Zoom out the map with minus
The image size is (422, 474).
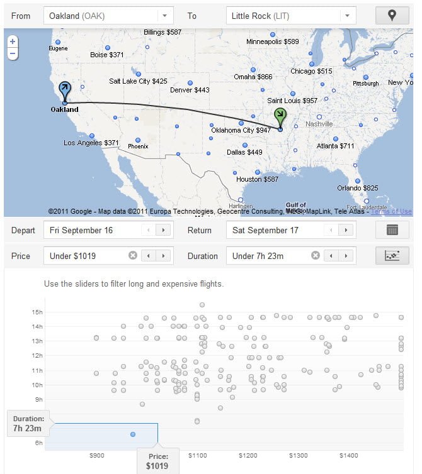[13, 54]
